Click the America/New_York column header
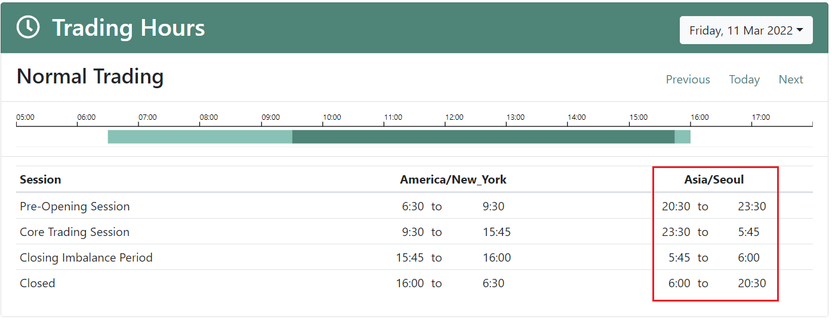The height and width of the screenshot is (320, 832). click(454, 179)
